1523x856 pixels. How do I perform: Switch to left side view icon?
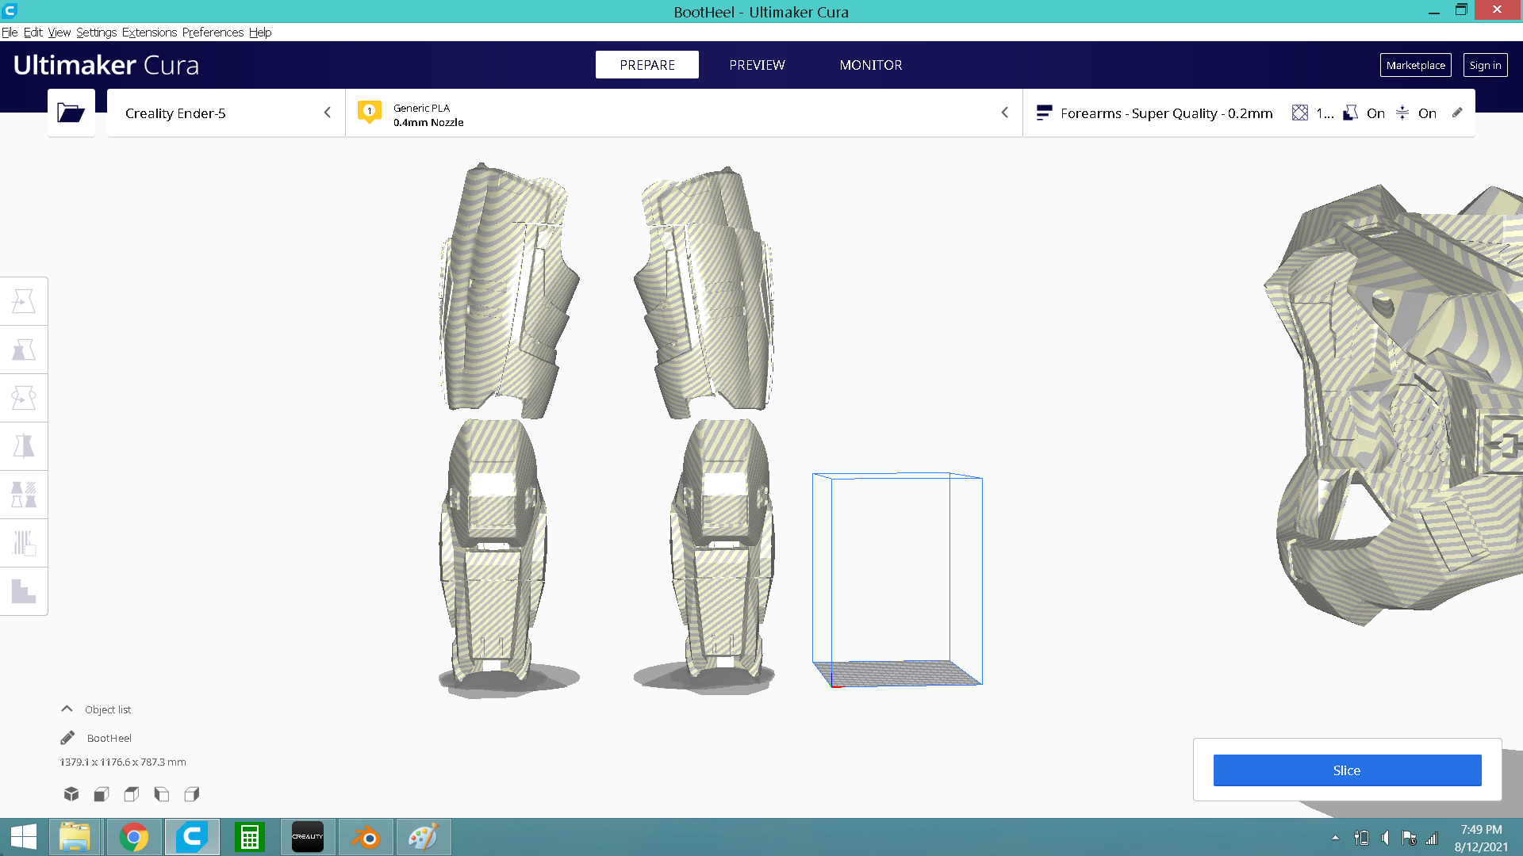162,793
